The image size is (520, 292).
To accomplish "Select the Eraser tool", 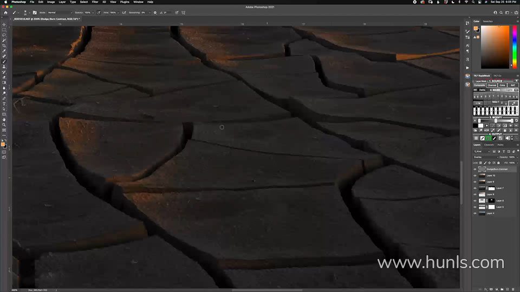I will point(4,77).
